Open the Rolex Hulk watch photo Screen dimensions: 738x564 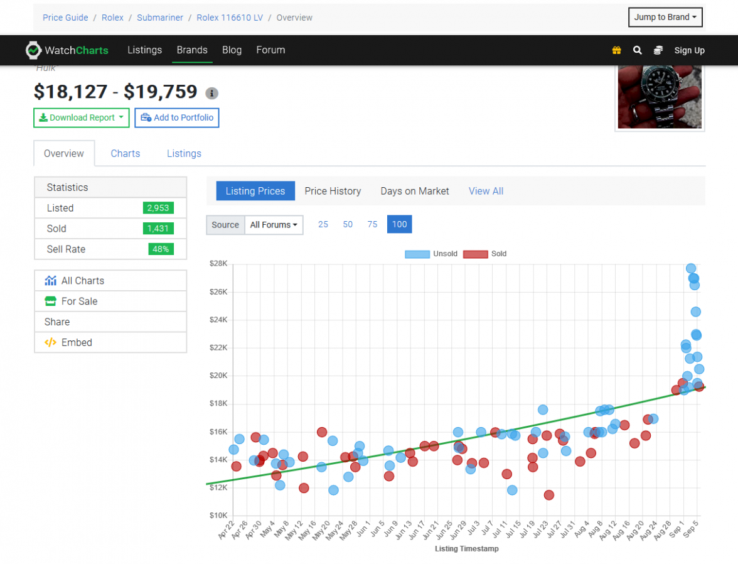[660, 97]
